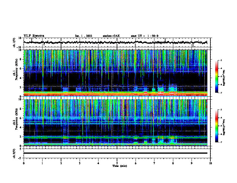Image resolution: width=237 pixels, height=183 pixels.
Task: Click time axis tick label "10"
Action: click(x=210, y=163)
